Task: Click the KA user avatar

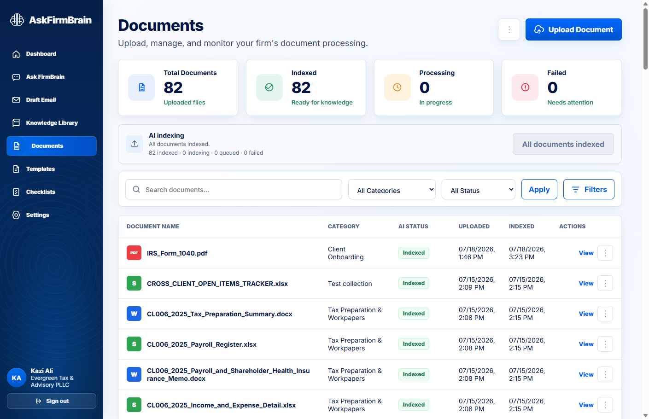Action: tap(17, 378)
